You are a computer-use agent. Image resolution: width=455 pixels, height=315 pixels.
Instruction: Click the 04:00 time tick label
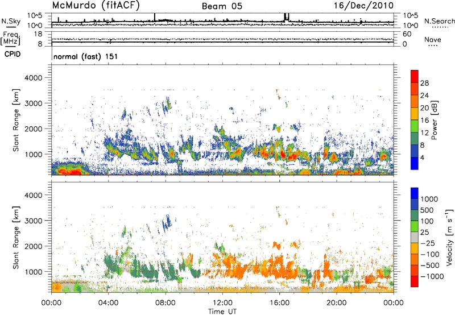click(109, 303)
